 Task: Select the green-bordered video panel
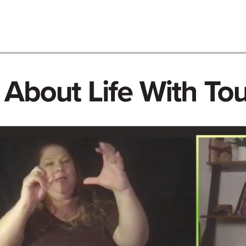pos(221,191)
